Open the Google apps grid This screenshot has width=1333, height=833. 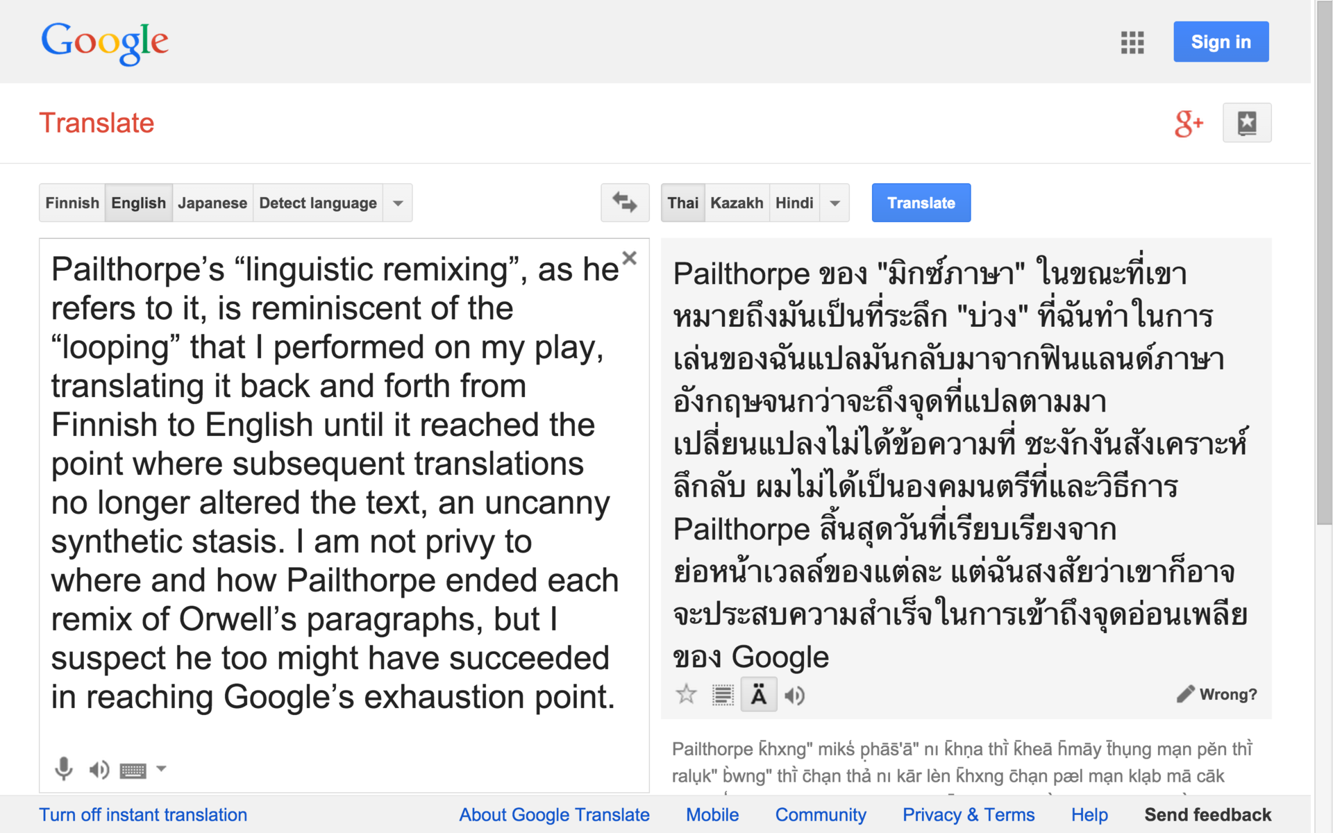coord(1132,42)
